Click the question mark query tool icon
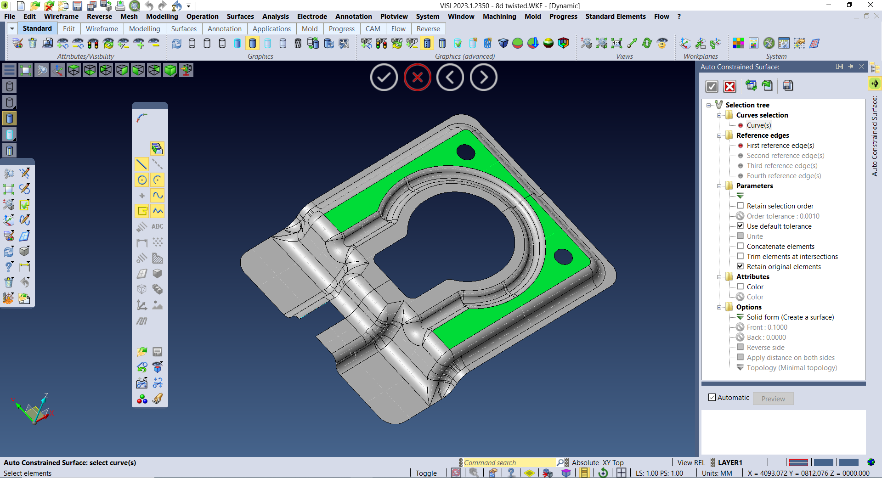Screen dimensions: 882x478 pyautogui.click(x=9, y=267)
